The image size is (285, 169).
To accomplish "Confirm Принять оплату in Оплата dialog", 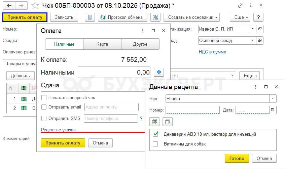I will (x=63, y=143).
